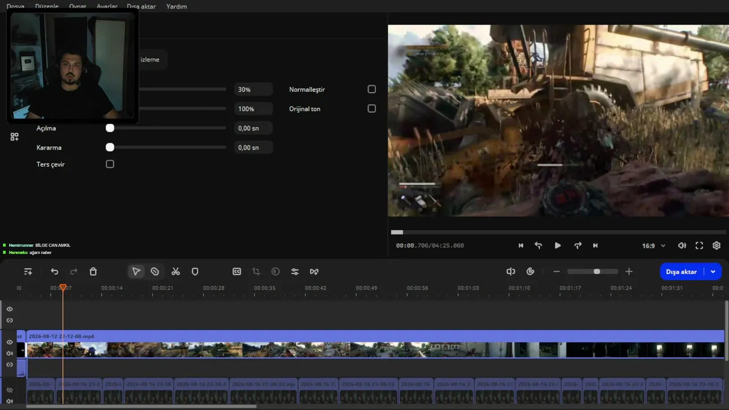729x410 pixels.
Task: Hide the 2026-08-12 video track
Action: [x=10, y=342]
